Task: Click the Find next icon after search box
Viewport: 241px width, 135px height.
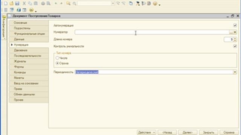Action: [x=118, y=3]
